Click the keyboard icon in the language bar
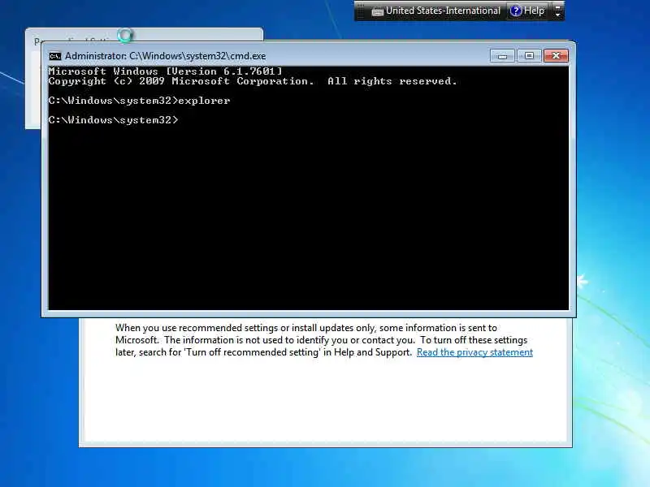 377,11
